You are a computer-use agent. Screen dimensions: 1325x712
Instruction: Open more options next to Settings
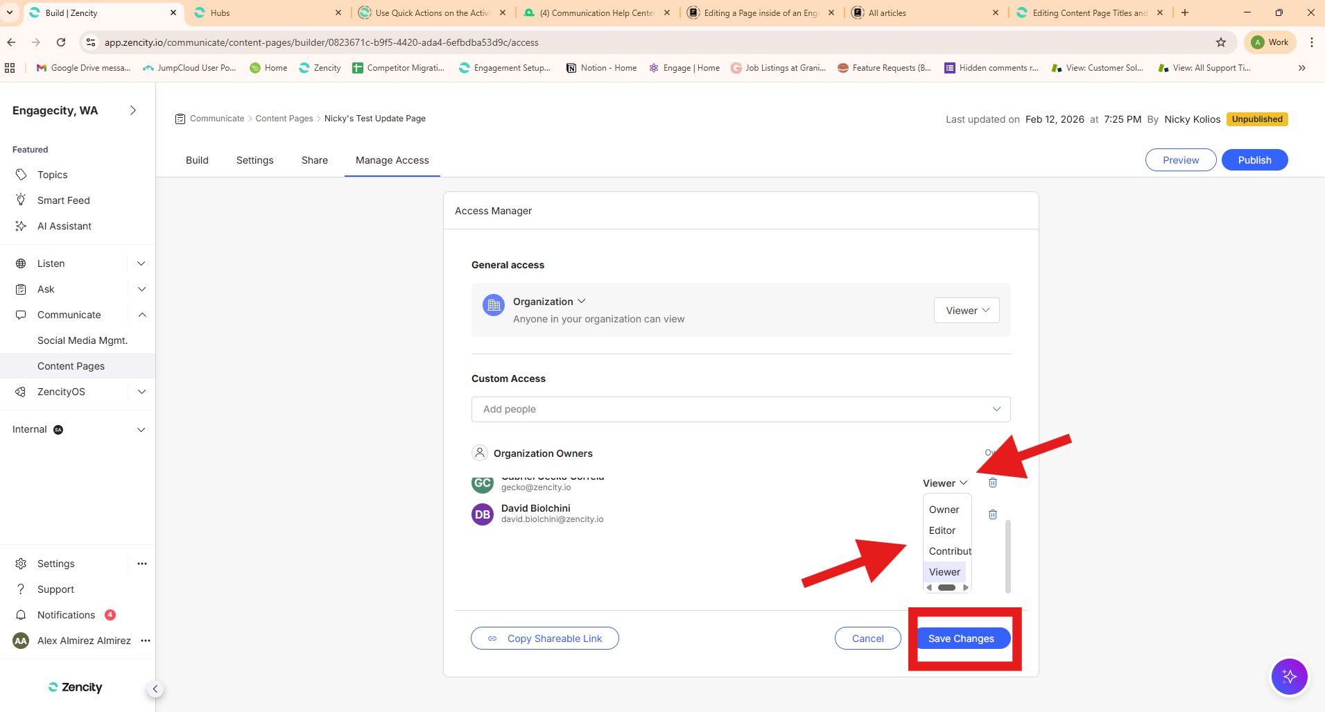[x=142, y=564]
